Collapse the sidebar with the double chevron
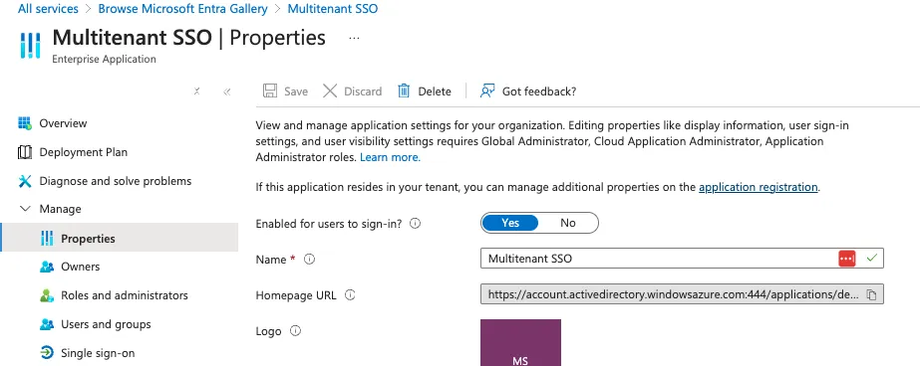 (227, 91)
